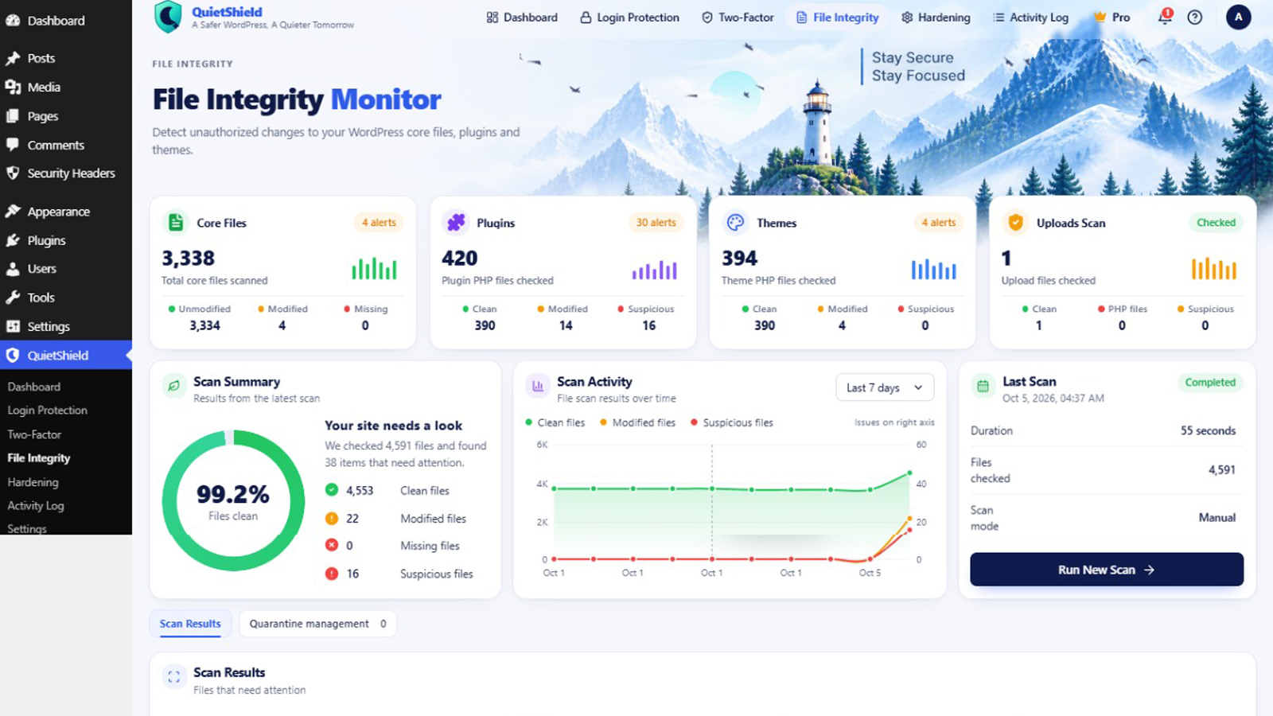Click the Uploads Scan shield icon
The image size is (1273, 716).
click(1015, 223)
